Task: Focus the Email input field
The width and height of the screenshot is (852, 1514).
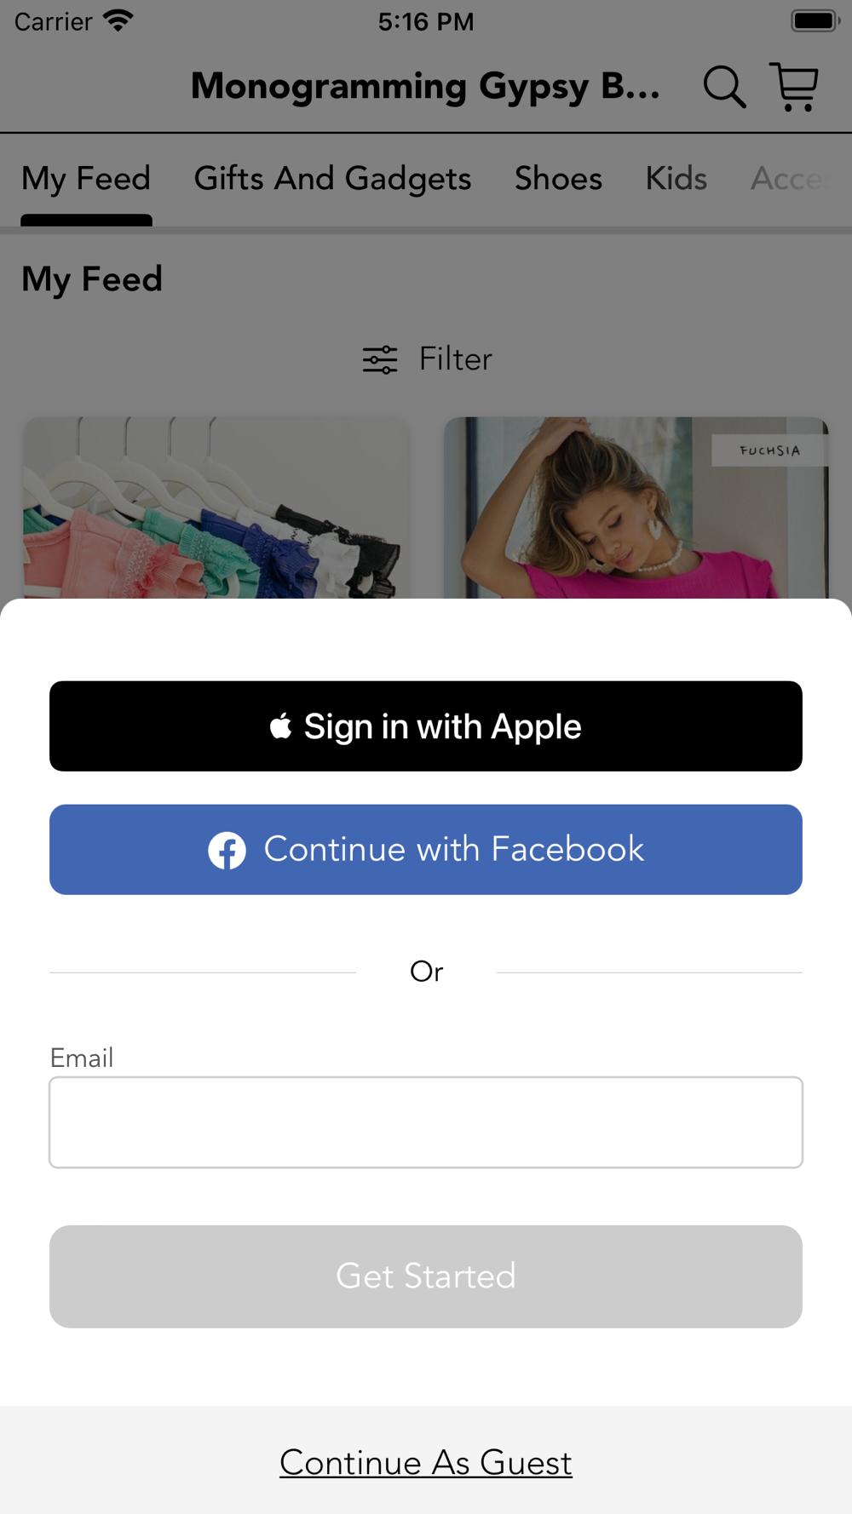Action: coord(426,1122)
